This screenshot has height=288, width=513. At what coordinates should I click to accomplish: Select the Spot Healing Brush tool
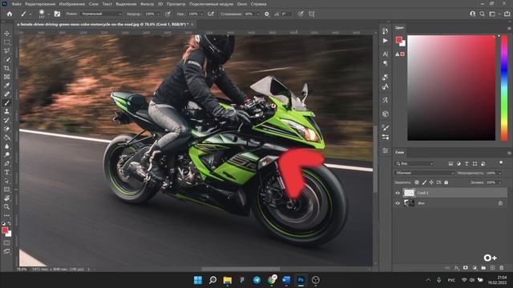(x=6, y=94)
